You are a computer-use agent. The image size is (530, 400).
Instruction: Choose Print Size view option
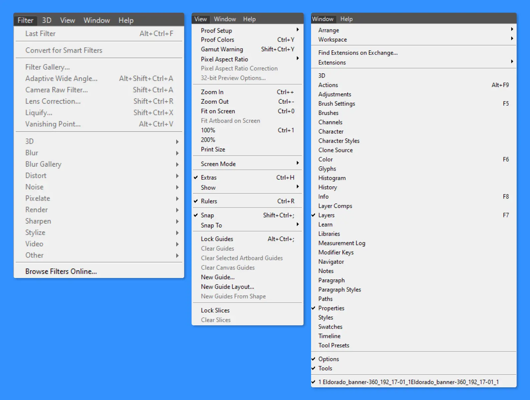(x=247, y=150)
